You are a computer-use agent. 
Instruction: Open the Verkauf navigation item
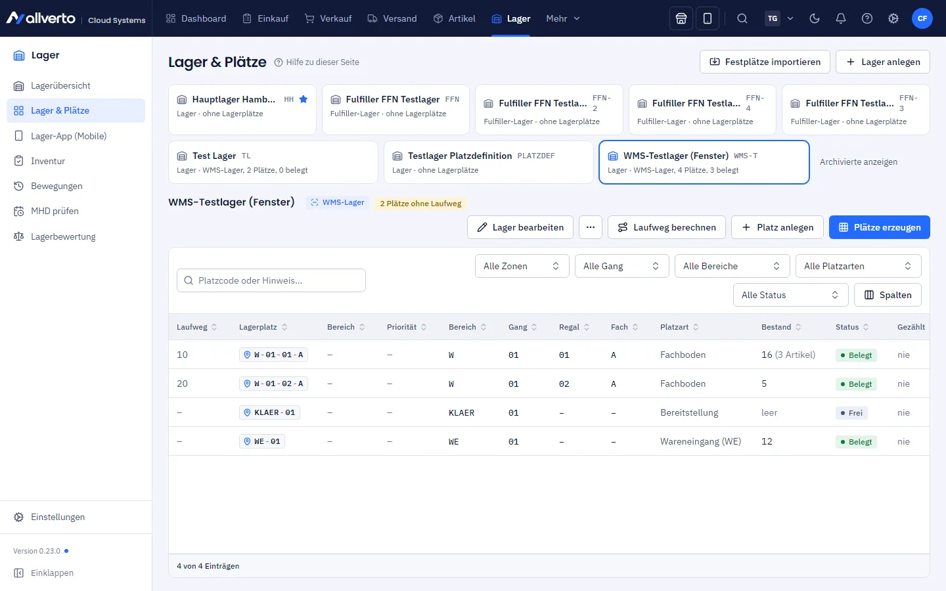(x=328, y=18)
